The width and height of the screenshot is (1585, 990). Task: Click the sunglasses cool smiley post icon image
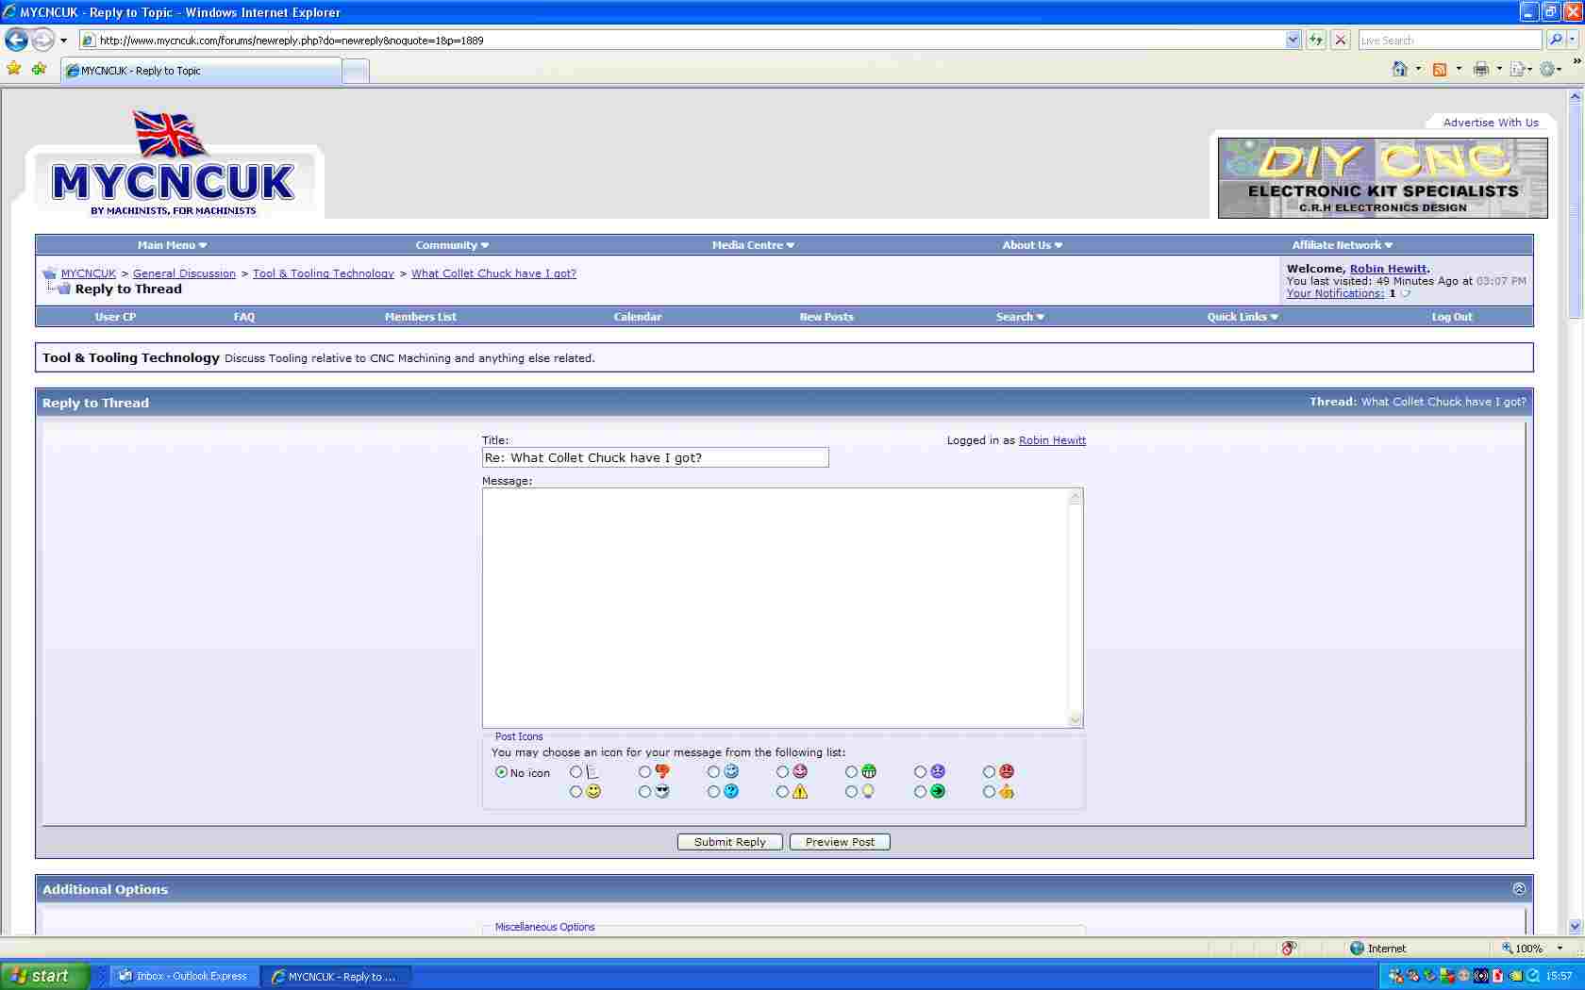tap(662, 792)
